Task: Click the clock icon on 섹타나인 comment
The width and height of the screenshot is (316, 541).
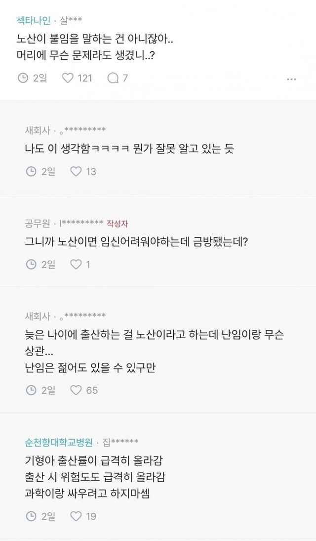Action: pyautogui.click(x=23, y=78)
